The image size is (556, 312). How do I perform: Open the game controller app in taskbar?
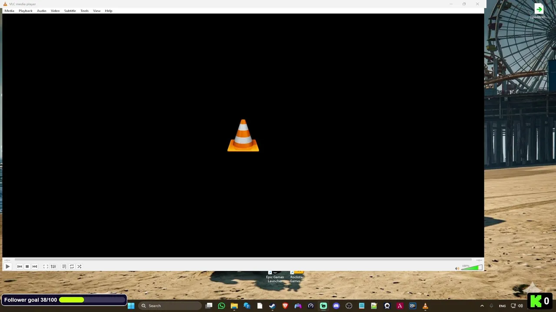pyautogui.click(x=298, y=306)
